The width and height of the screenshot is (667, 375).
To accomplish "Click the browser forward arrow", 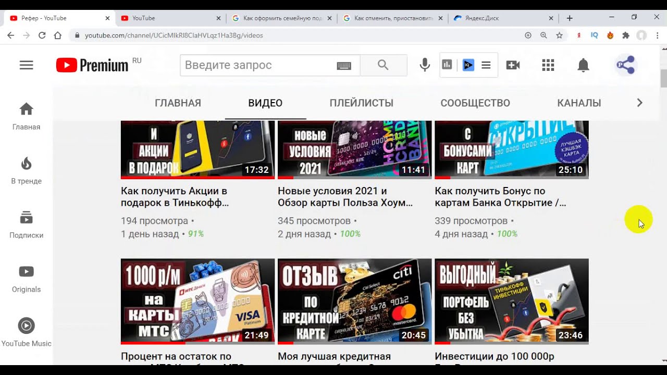I will pos(26,35).
